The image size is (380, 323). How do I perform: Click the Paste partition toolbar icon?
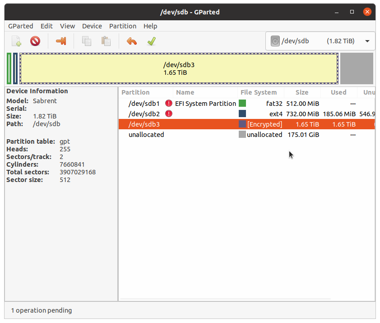(x=106, y=41)
